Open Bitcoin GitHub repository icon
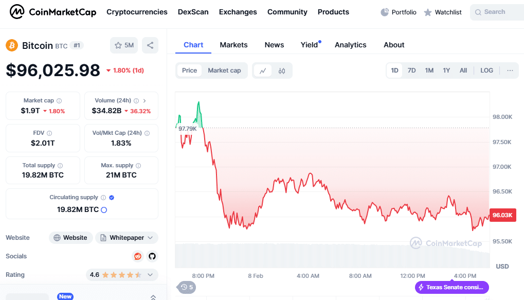The height and width of the screenshot is (300, 524). coord(152,256)
